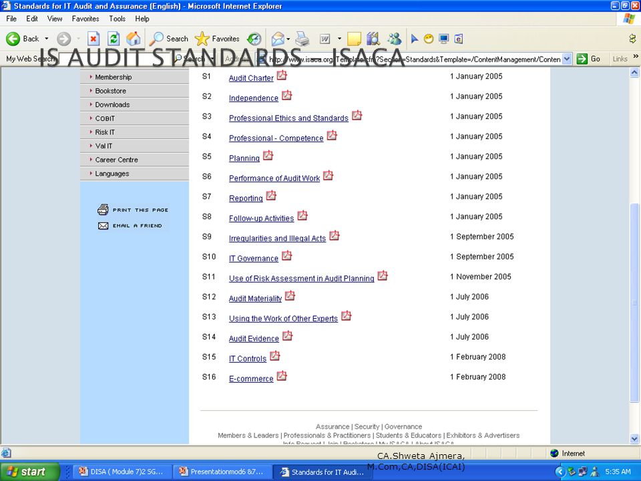
Task: Click the Research book icon
Action: point(373,39)
